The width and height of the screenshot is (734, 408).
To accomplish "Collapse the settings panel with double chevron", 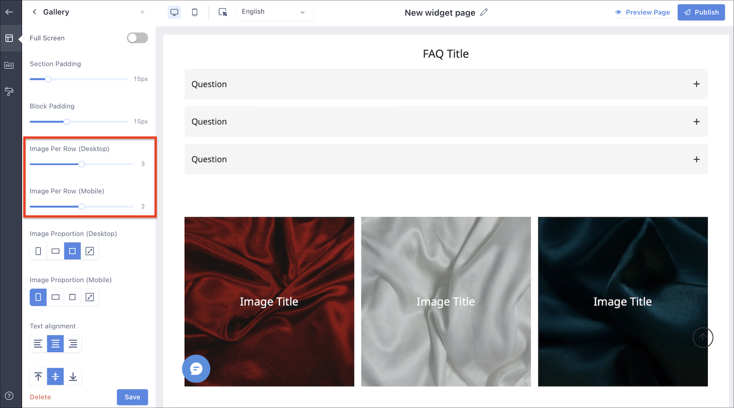I will pos(143,12).
